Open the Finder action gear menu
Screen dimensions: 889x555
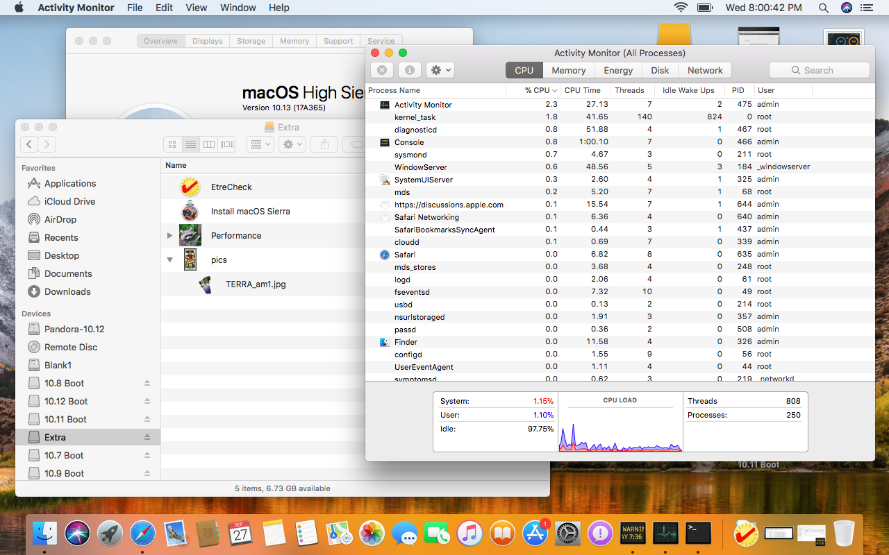[x=292, y=144]
